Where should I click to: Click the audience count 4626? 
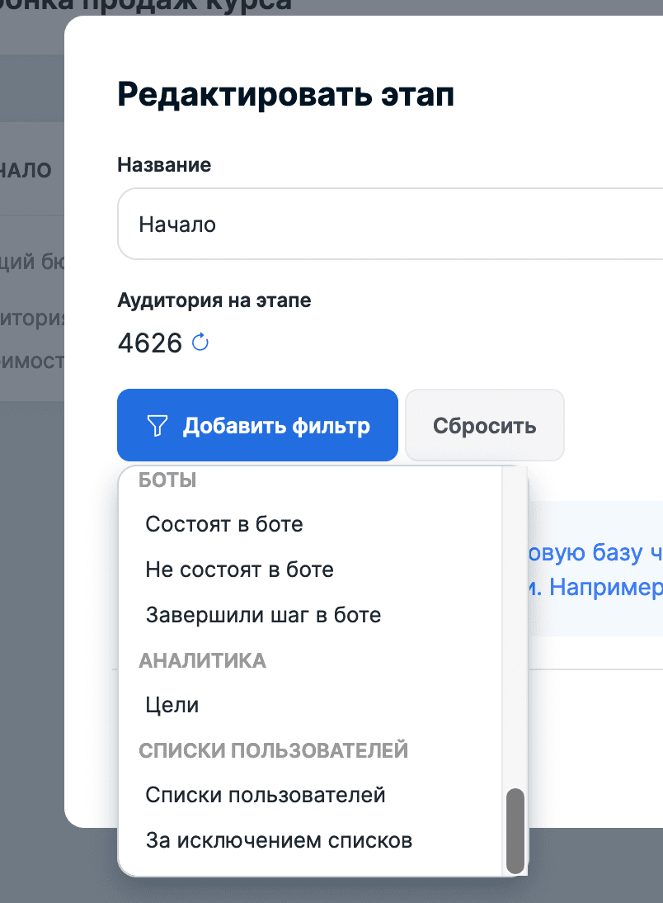tap(150, 343)
